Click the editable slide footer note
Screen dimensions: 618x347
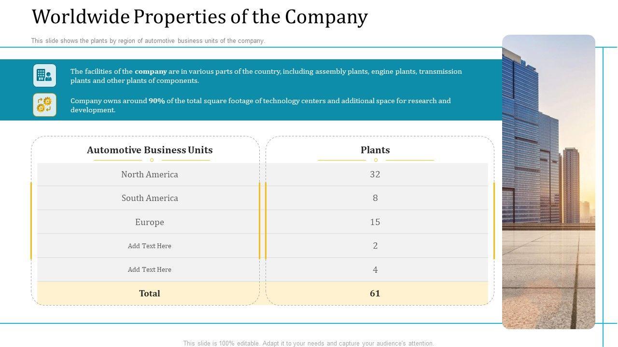(x=309, y=343)
